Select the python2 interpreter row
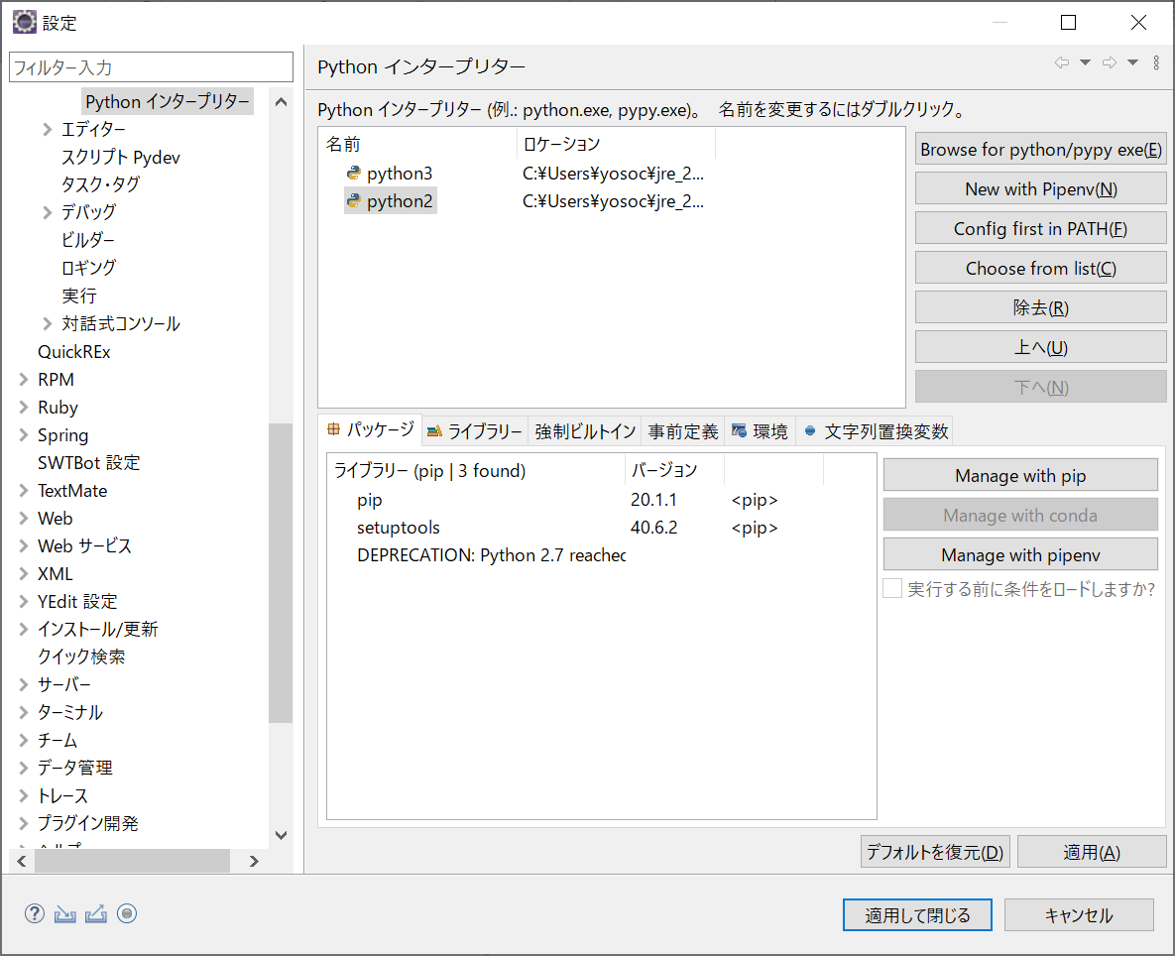The height and width of the screenshot is (956, 1175). [x=612, y=200]
